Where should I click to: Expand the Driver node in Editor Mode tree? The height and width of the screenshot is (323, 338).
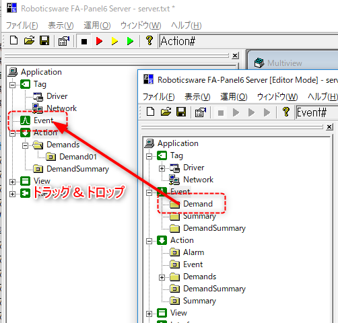[162, 168]
